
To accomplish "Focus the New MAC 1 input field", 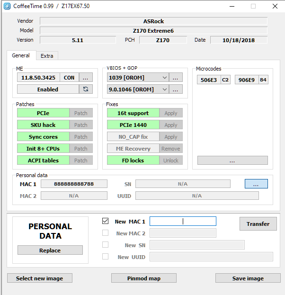I will (x=183, y=221).
